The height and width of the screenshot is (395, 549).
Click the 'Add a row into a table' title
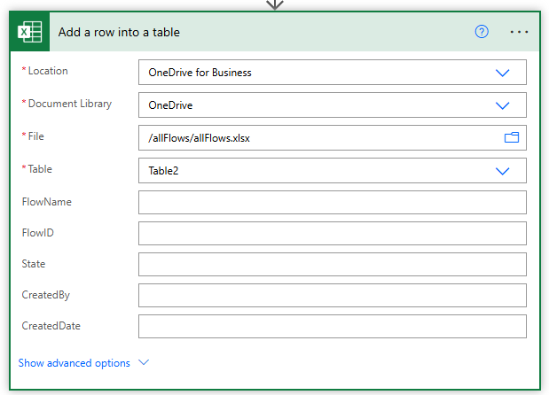coord(119,32)
